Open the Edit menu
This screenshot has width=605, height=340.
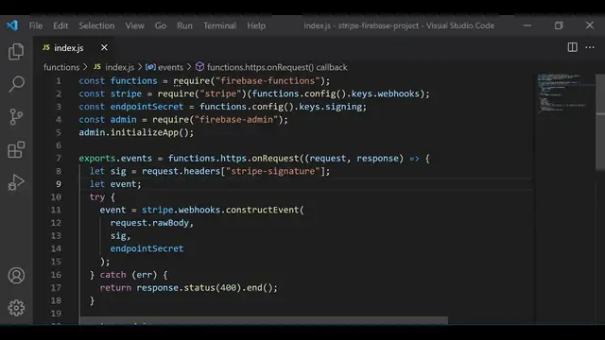(x=60, y=25)
